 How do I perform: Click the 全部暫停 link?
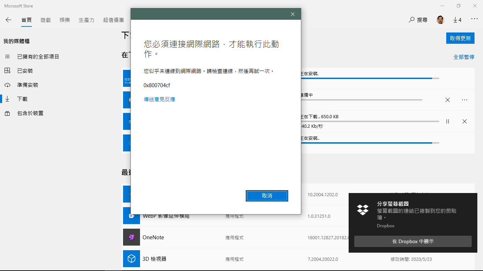(464, 57)
